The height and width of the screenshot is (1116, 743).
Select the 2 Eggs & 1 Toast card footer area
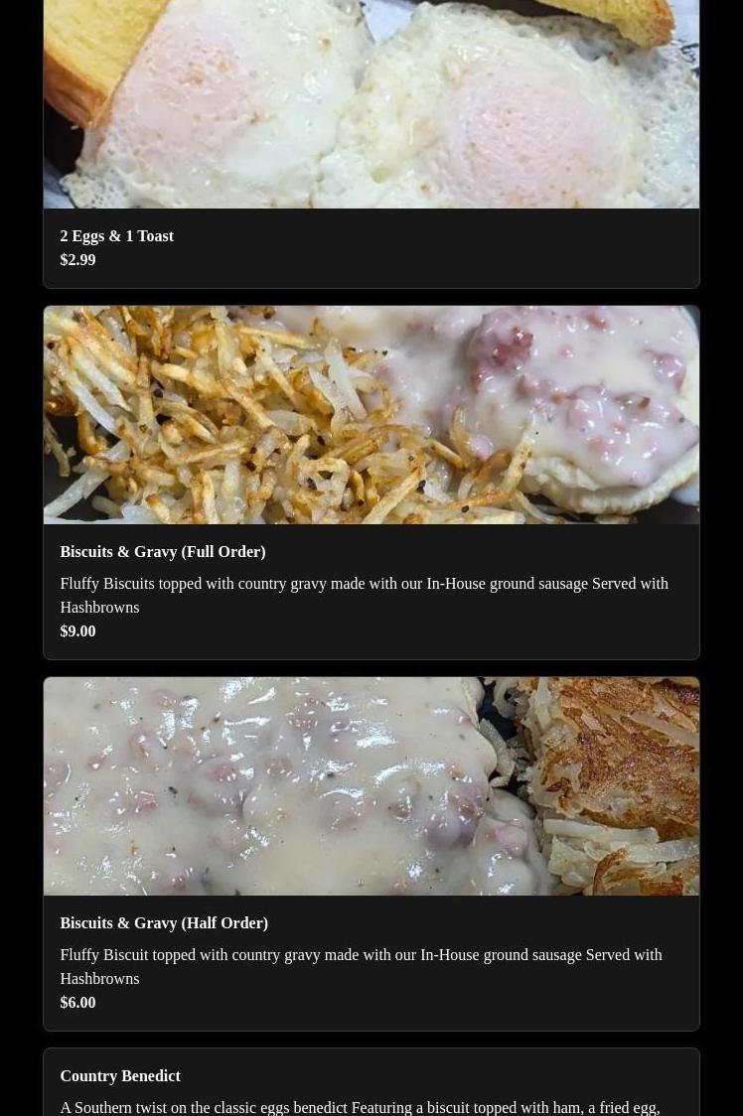(371, 248)
